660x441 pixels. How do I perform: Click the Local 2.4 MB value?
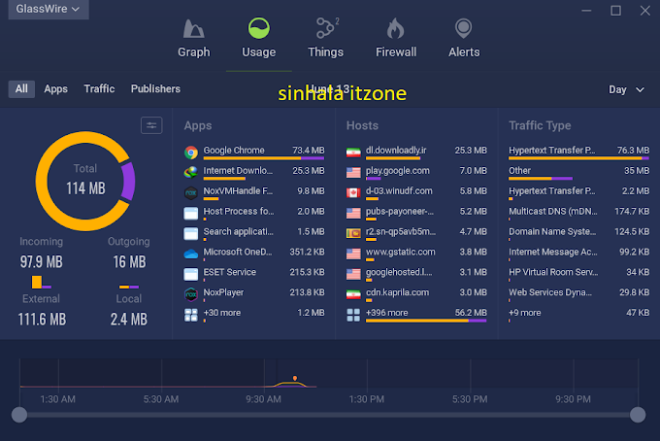click(x=129, y=320)
